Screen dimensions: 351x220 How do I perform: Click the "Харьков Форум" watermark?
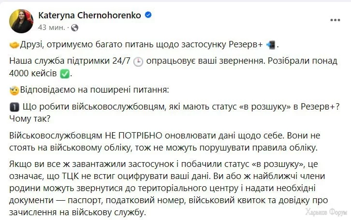(326, 212)
